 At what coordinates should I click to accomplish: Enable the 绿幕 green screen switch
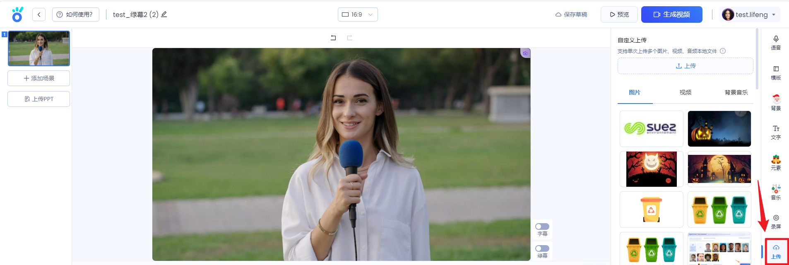click(x=542, y=248)
